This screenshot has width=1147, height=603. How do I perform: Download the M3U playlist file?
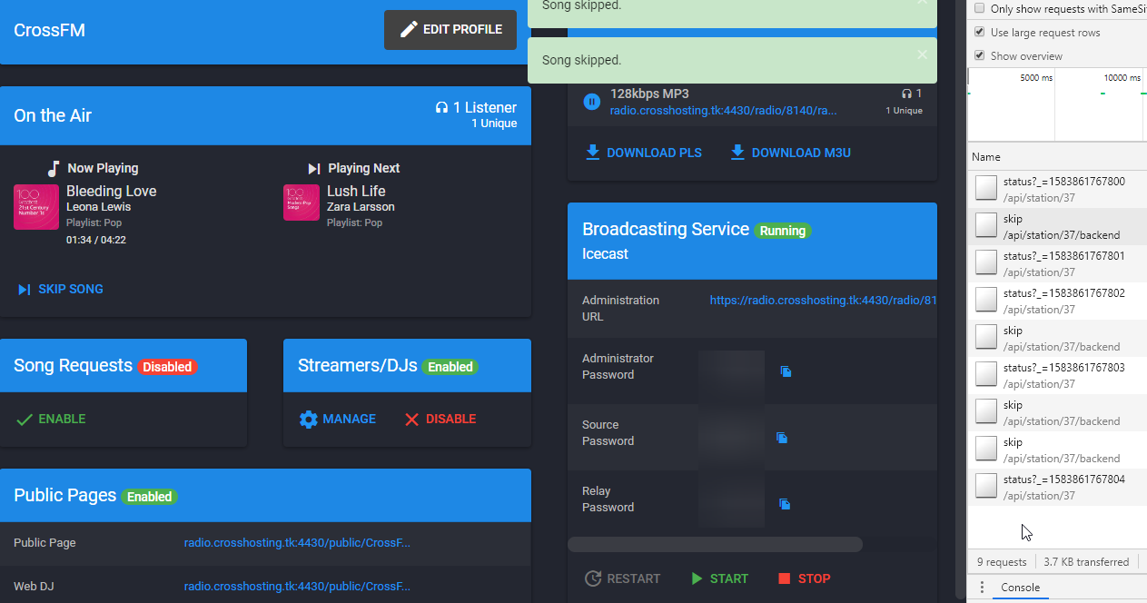(791, 153)
